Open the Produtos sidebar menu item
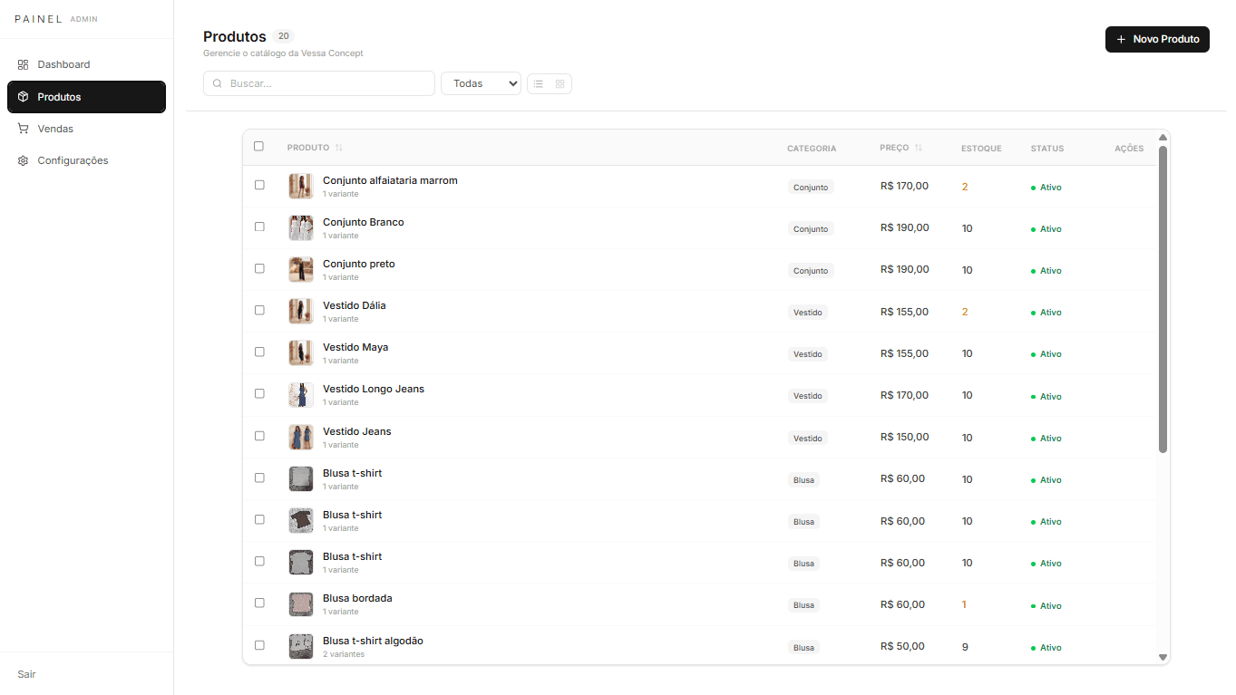 pyautogui.click(x=86, y=97)
